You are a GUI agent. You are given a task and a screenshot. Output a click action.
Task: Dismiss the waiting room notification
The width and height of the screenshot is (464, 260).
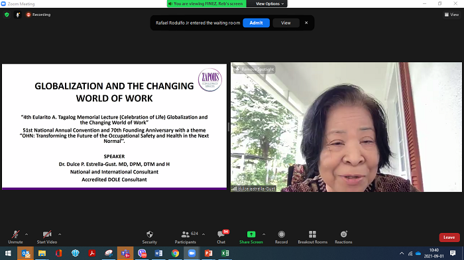click(x=306, y=22)
